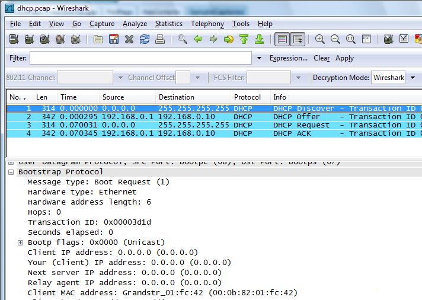Stop the running capture icon
Image resolution: width=422 pixels, height=300 pixels.
60,39
